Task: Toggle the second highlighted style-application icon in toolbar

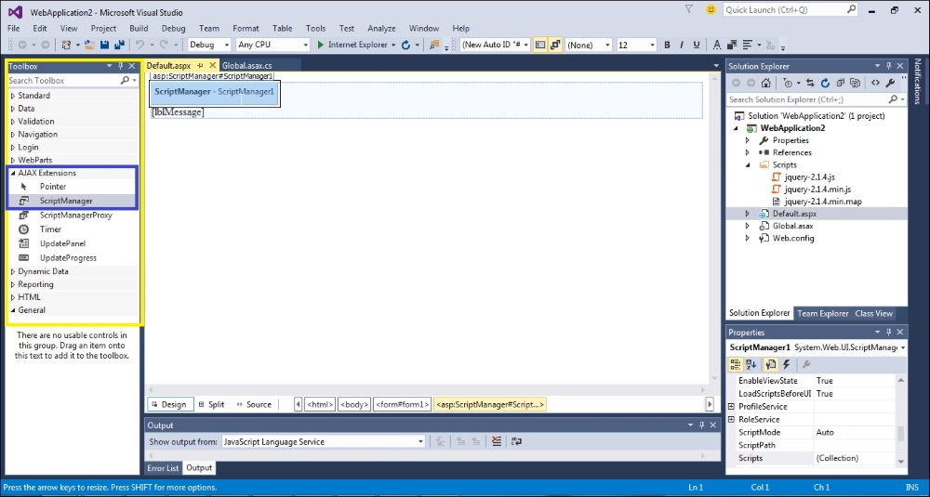Action: (x=555, y=45)
